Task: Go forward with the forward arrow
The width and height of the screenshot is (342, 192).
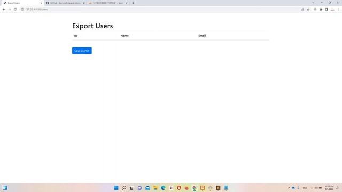Action: click(10, 10)
